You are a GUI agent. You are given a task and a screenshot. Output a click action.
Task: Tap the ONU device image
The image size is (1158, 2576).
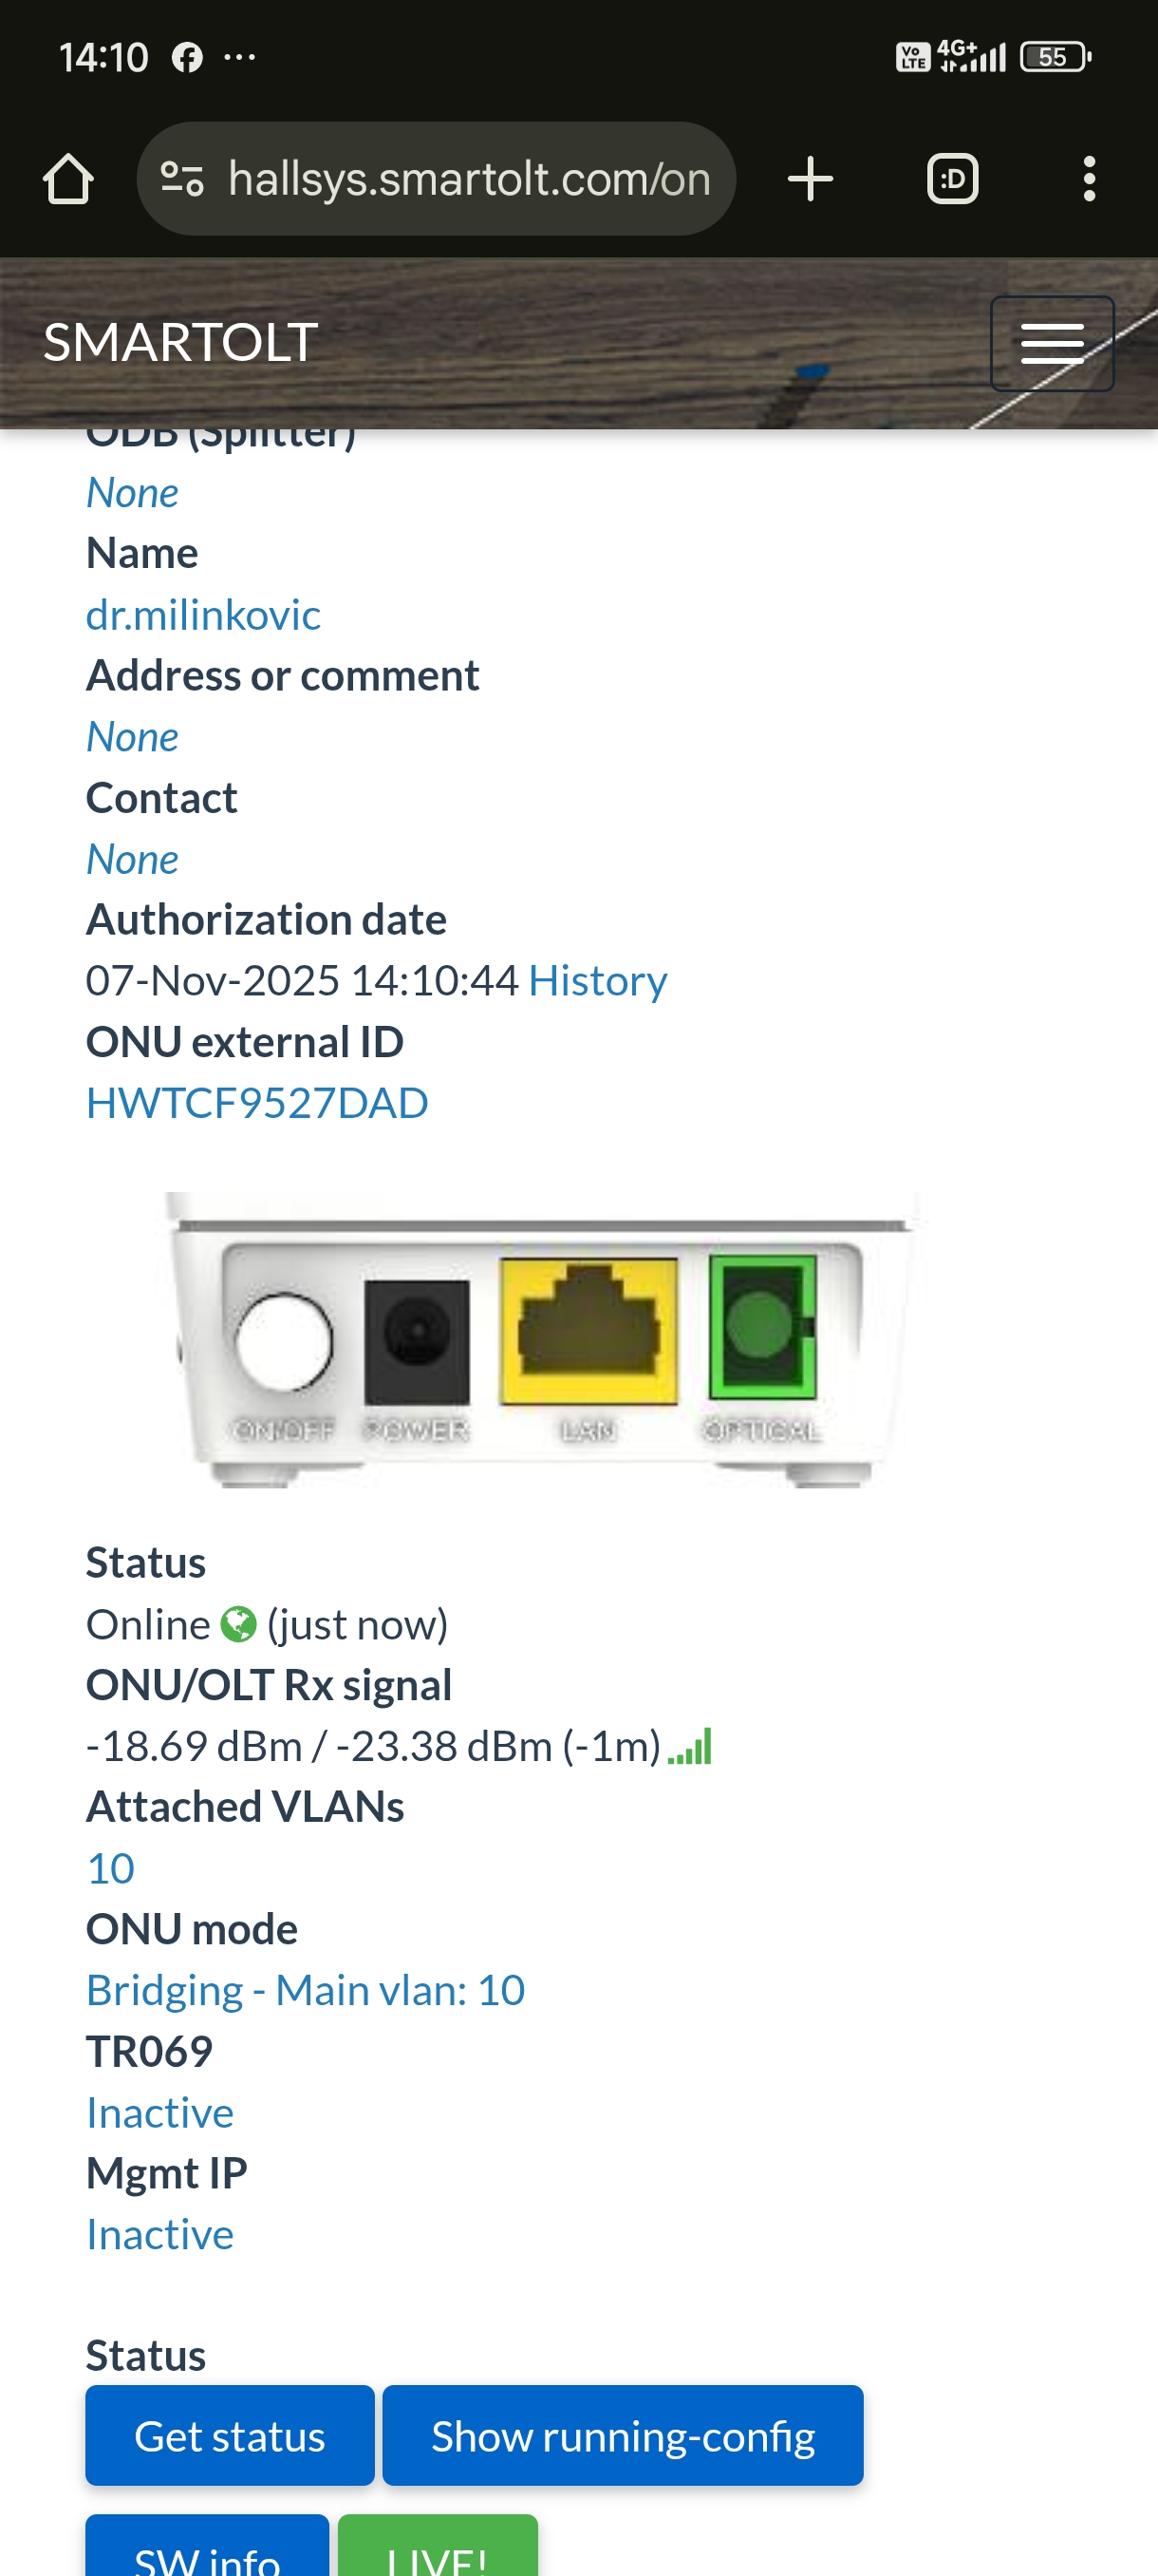545,1338
